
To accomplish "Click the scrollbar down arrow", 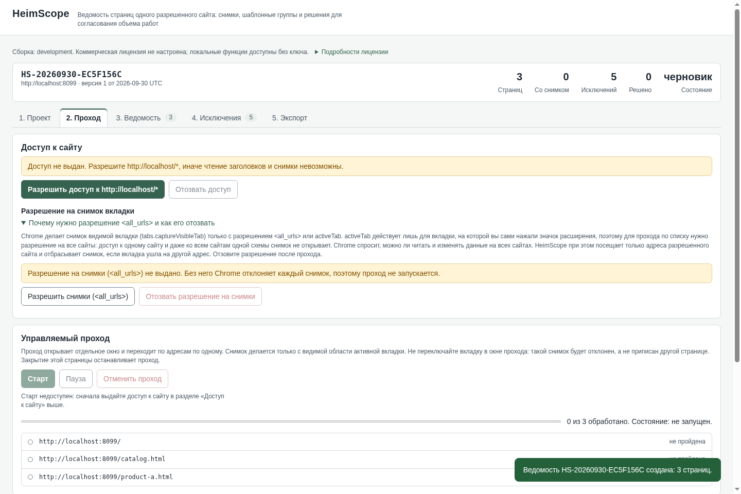I will tap(737, 489).
